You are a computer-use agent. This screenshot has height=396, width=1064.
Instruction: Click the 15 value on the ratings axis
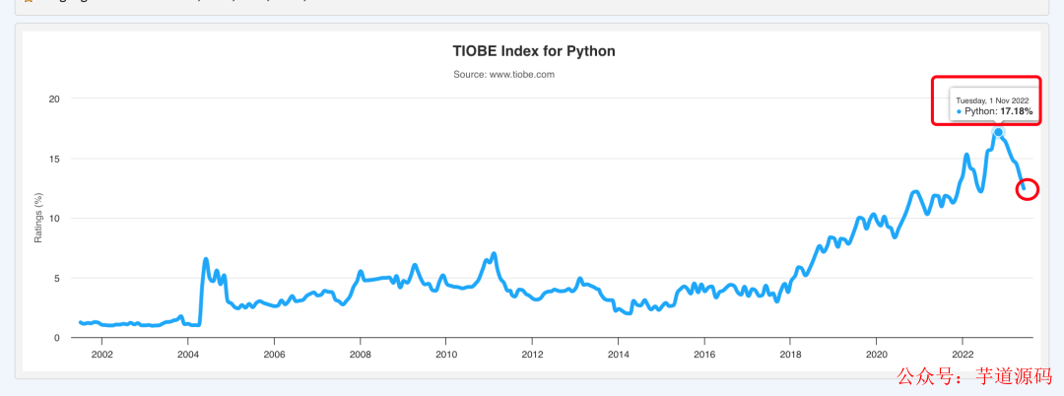[54, 159]
